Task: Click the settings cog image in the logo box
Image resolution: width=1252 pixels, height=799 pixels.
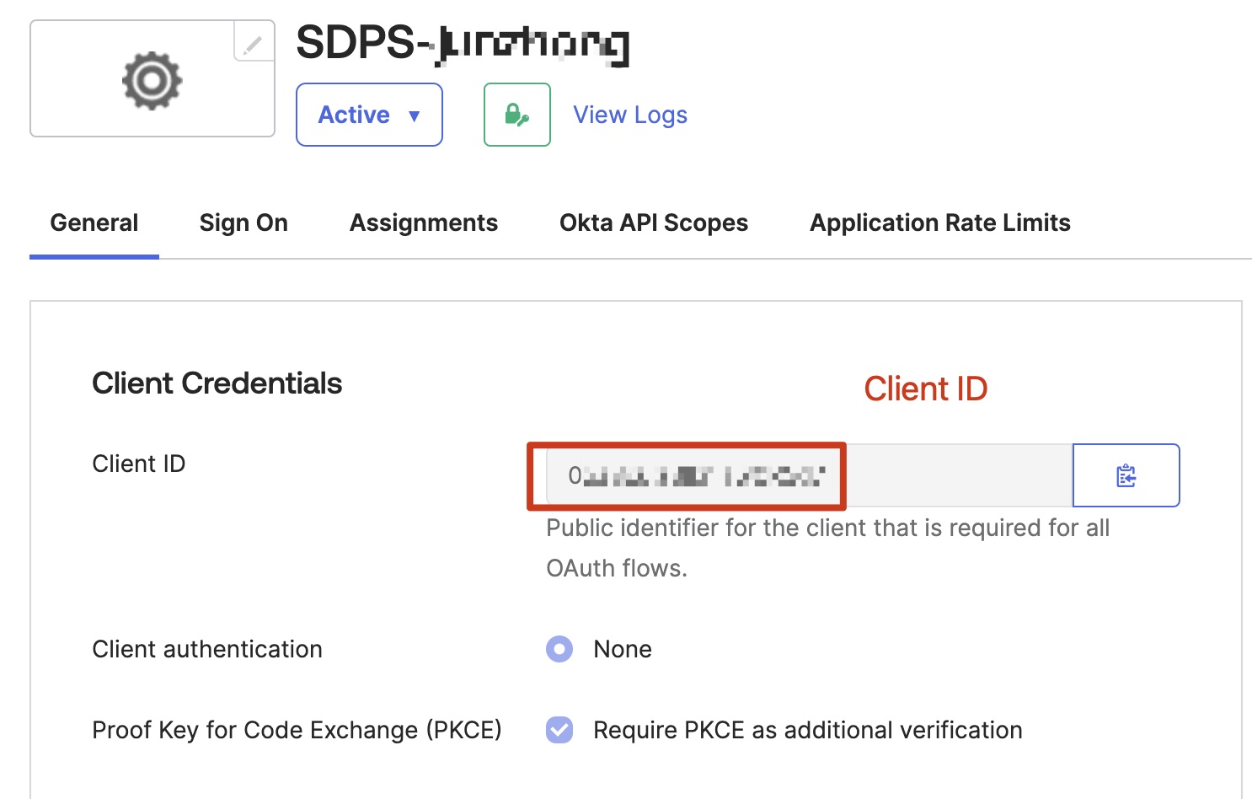Action: point(152,79)
